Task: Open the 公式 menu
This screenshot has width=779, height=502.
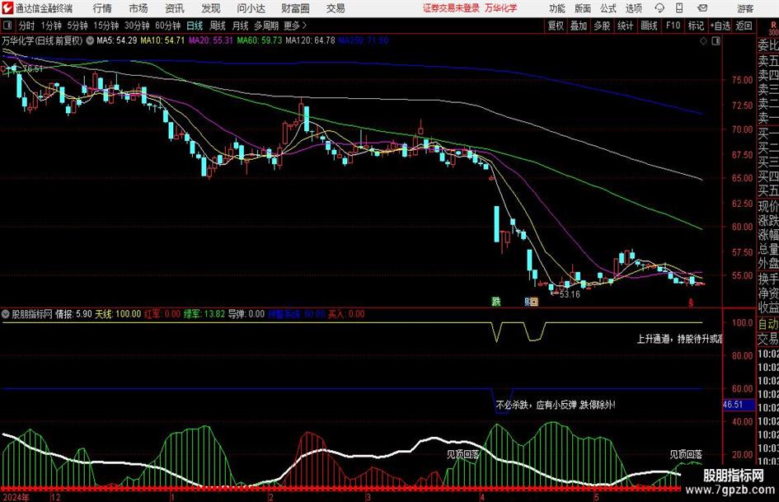Action: coord(608,8)
